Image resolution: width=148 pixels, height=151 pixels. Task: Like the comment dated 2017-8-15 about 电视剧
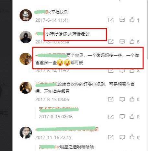coord(132,99)
